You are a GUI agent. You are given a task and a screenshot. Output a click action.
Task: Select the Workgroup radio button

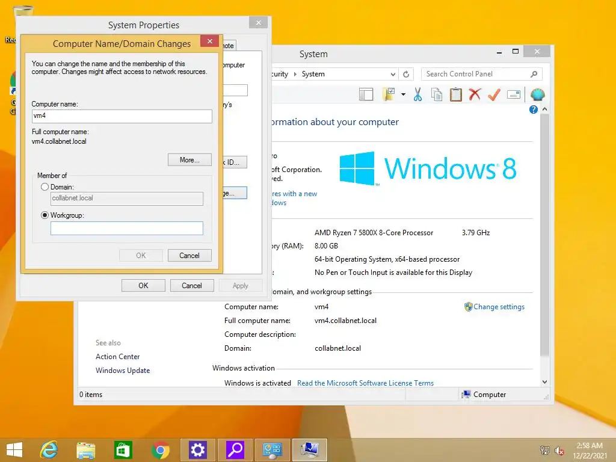45,215
